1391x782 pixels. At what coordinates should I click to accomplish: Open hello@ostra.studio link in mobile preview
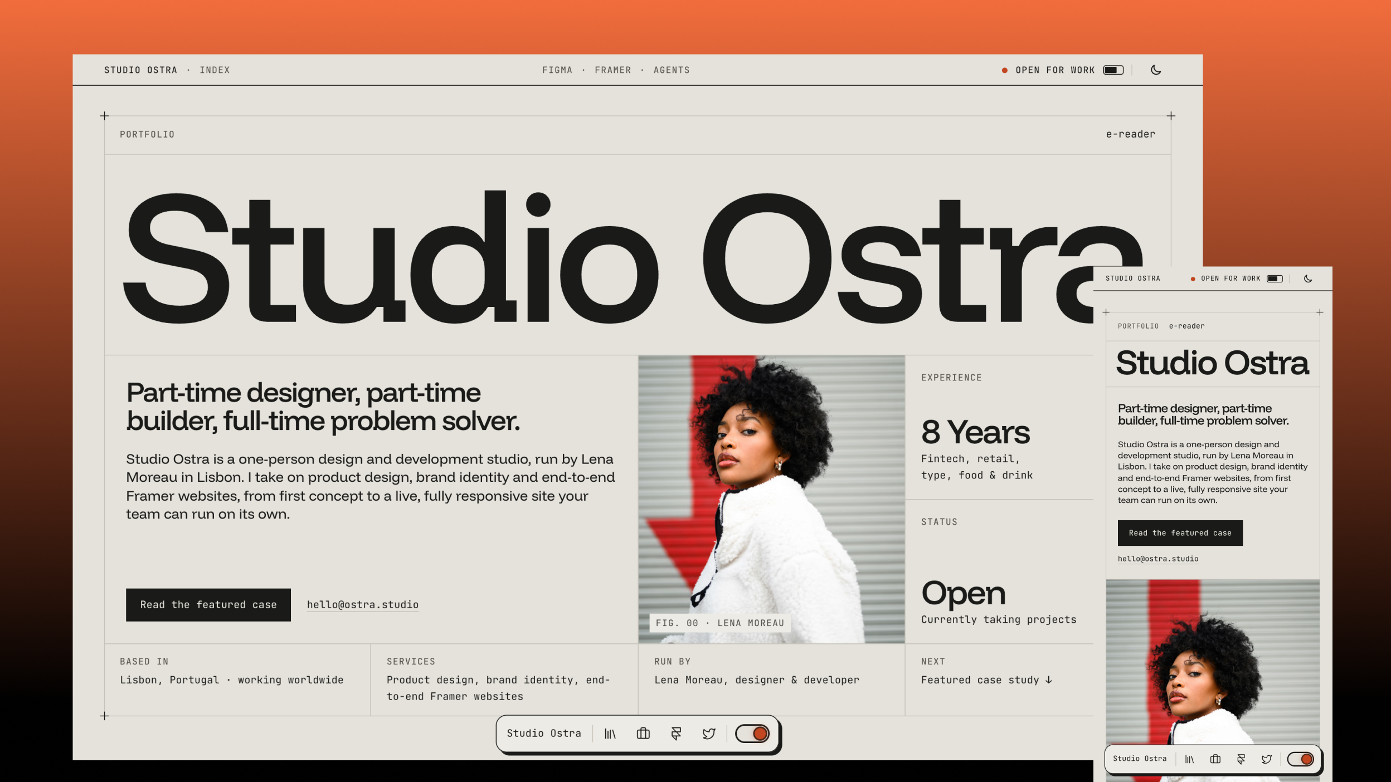tap(1158, 559)
